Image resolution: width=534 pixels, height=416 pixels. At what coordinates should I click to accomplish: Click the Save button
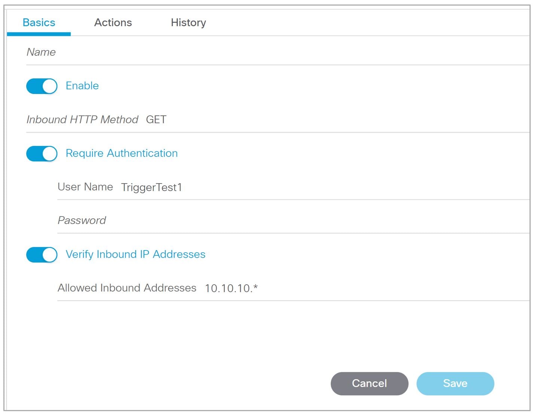pos(455,383)
